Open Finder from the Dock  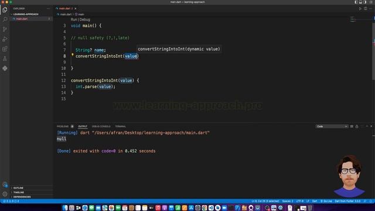(x=65, y=208)
